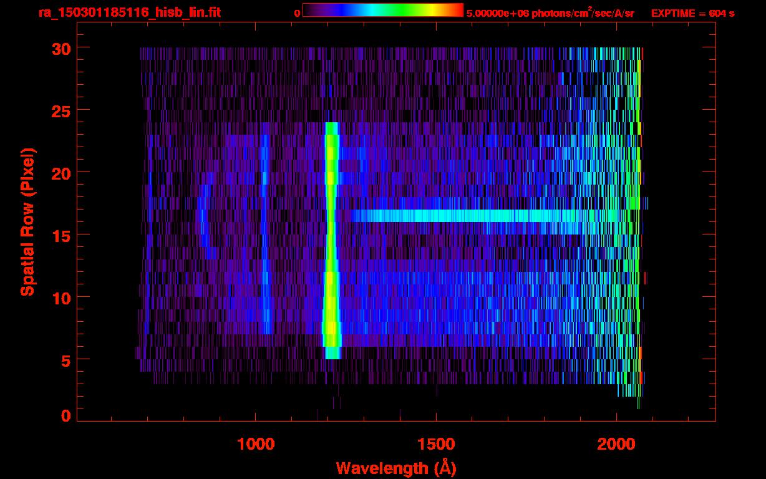Click the 2000 wavelength tick label

click(616, 443)
